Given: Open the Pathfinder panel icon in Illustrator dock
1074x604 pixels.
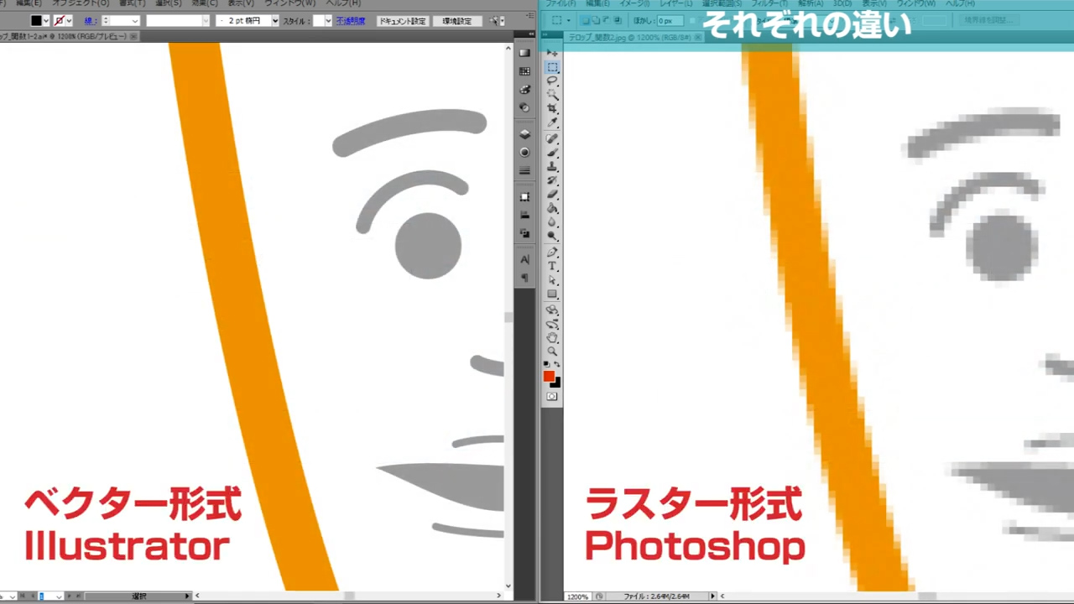Looking at the screenshot, I should pyautogui.click(x=524, y=234).
